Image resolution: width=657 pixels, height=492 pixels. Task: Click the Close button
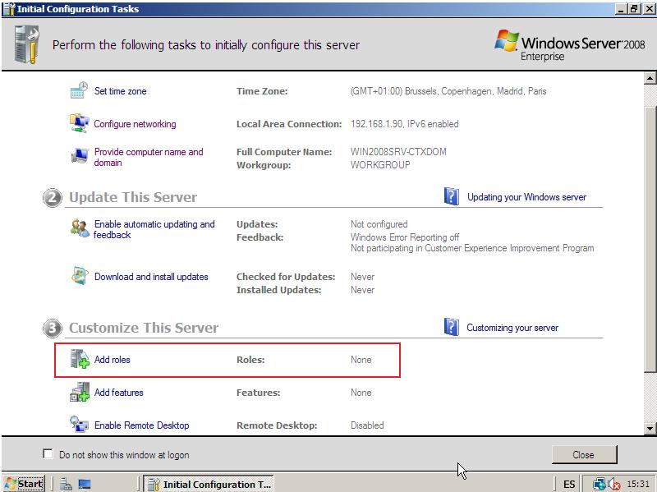click(584, 454)
